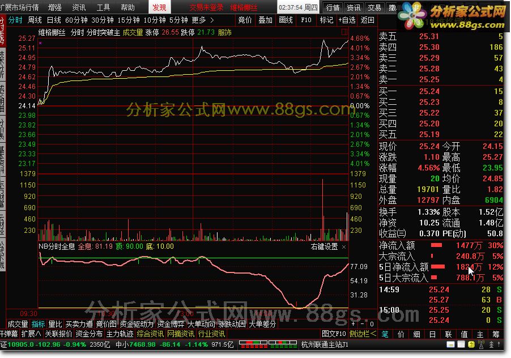Switch to 10分钟 chart period
The image size is (511, 358).
pos(155,20)
